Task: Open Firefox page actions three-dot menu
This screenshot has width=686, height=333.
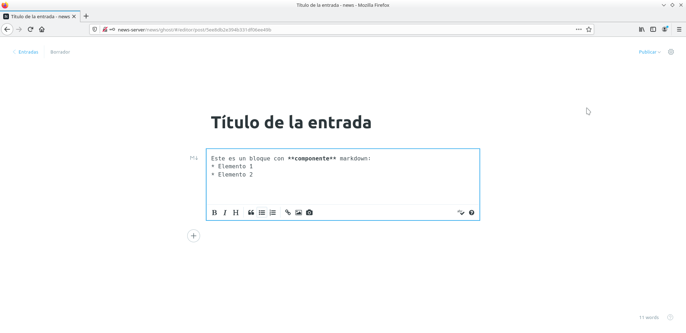Action: [x=578, y=29]
